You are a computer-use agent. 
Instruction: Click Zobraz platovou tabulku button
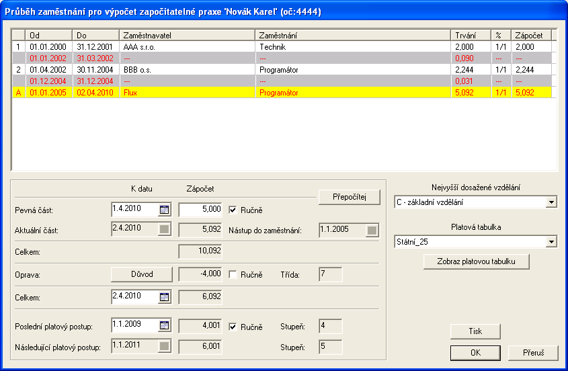(x=477, y=261)
